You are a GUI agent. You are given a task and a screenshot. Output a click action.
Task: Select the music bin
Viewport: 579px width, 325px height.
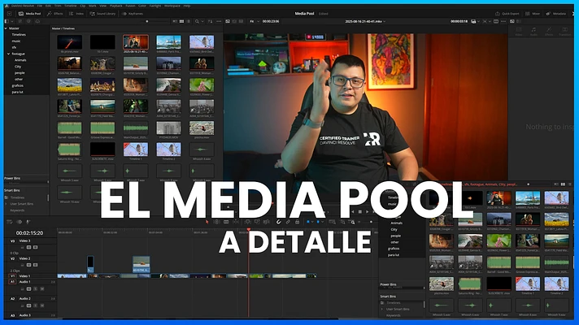tap(16, 41)
